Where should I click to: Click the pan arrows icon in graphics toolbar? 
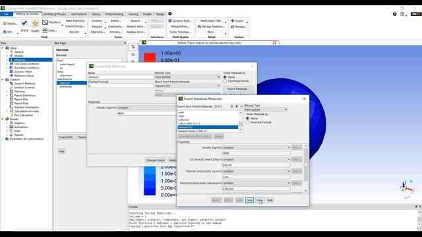(x=133, y=54)
